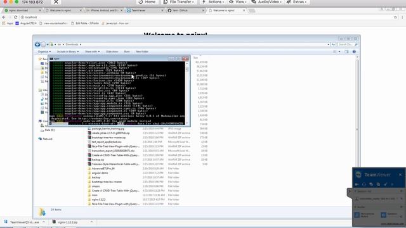Viewport: 406px width, 228px height.
Task: Click the TeamViewer panel video icon
Action: pyautogui.click(x=357, y=184)
